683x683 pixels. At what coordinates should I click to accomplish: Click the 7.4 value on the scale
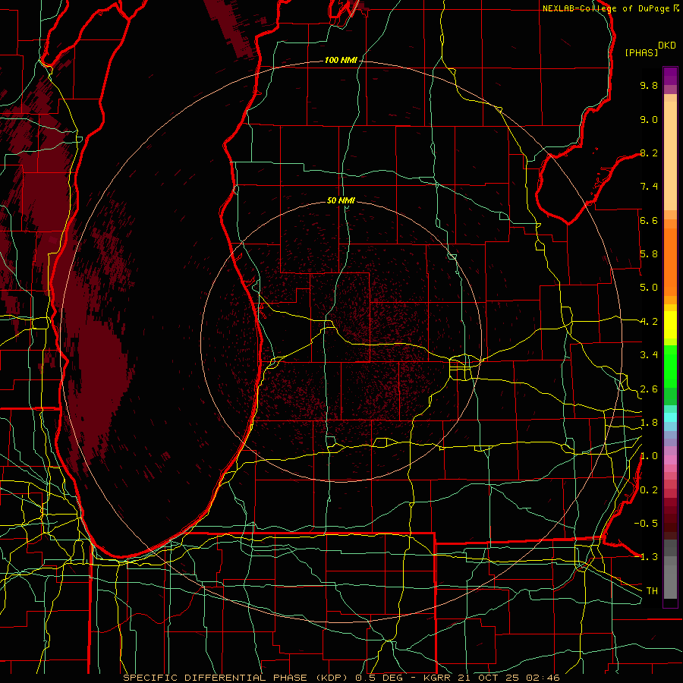tap(649, 187)
